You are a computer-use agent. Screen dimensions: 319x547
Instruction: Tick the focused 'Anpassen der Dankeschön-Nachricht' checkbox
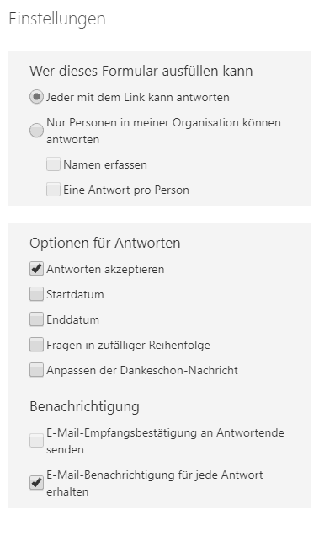tap(36, 370)
